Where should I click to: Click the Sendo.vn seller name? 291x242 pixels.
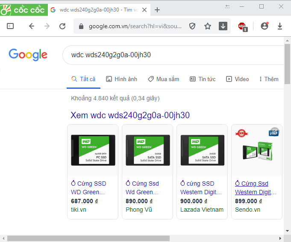[x=247, y=210]
